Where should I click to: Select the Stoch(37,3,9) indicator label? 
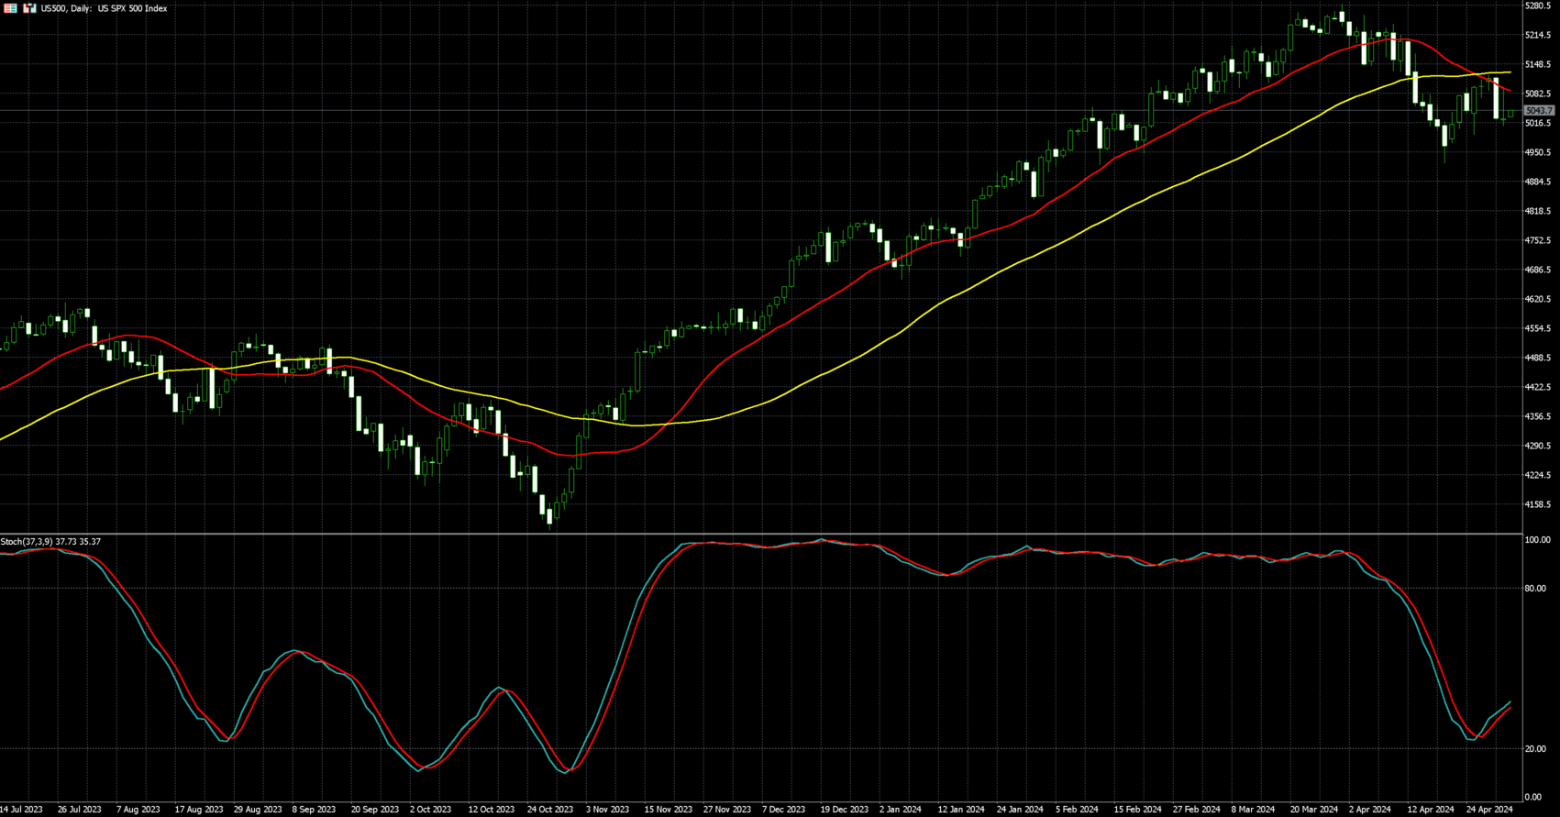50,542
